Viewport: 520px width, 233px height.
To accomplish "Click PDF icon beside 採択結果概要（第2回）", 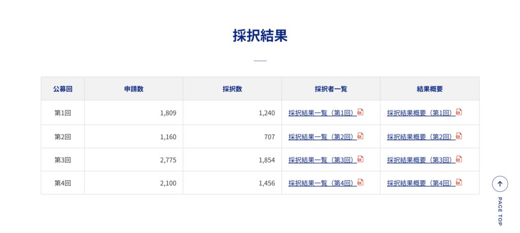I will click(x=459, y=136).
